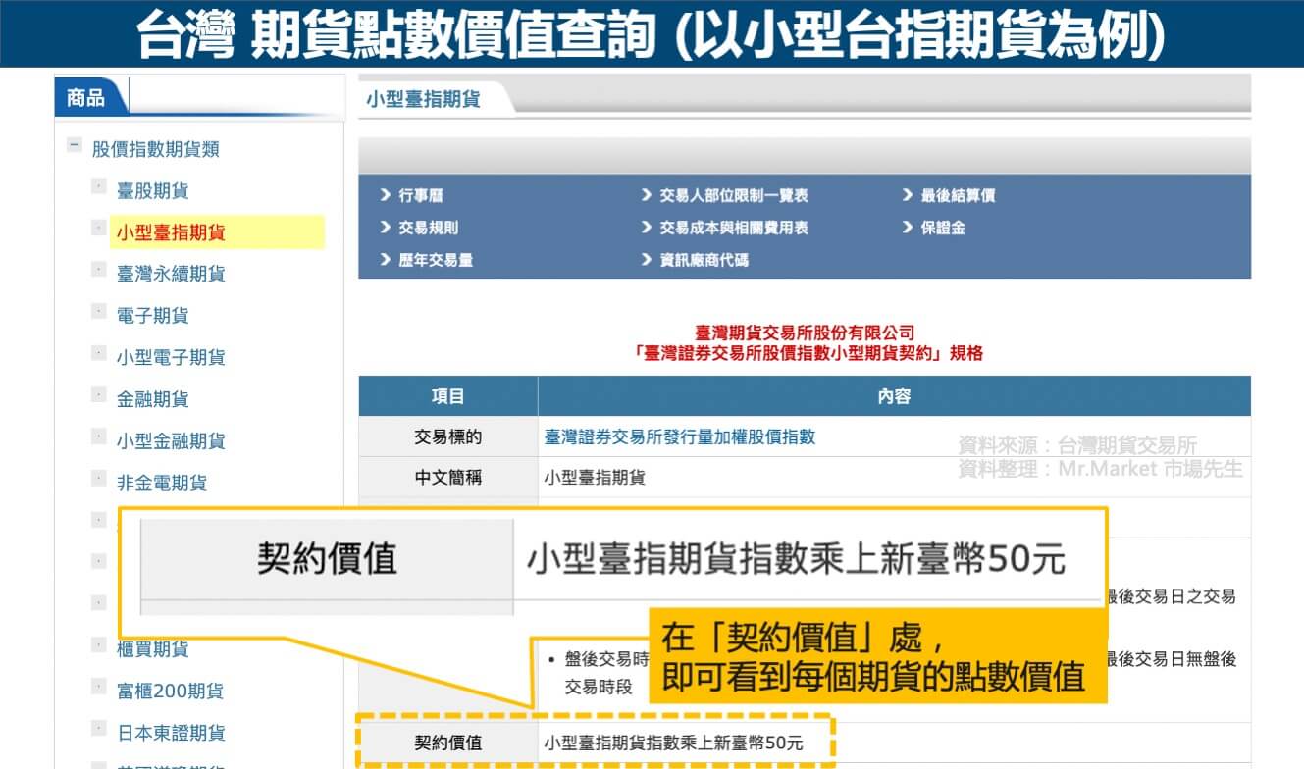The width and height of the screenshot is (1304, 769).
Task: Open 富櫃200期貨 from the sidebar
Action: 171,691
